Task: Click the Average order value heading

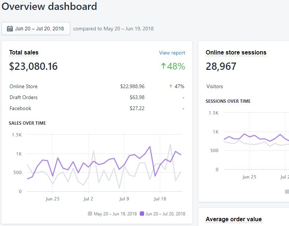Action: [x=234, y=219]
